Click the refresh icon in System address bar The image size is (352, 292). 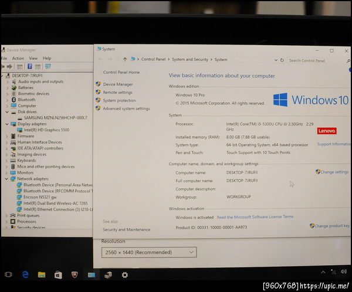[x=282, y=60]
